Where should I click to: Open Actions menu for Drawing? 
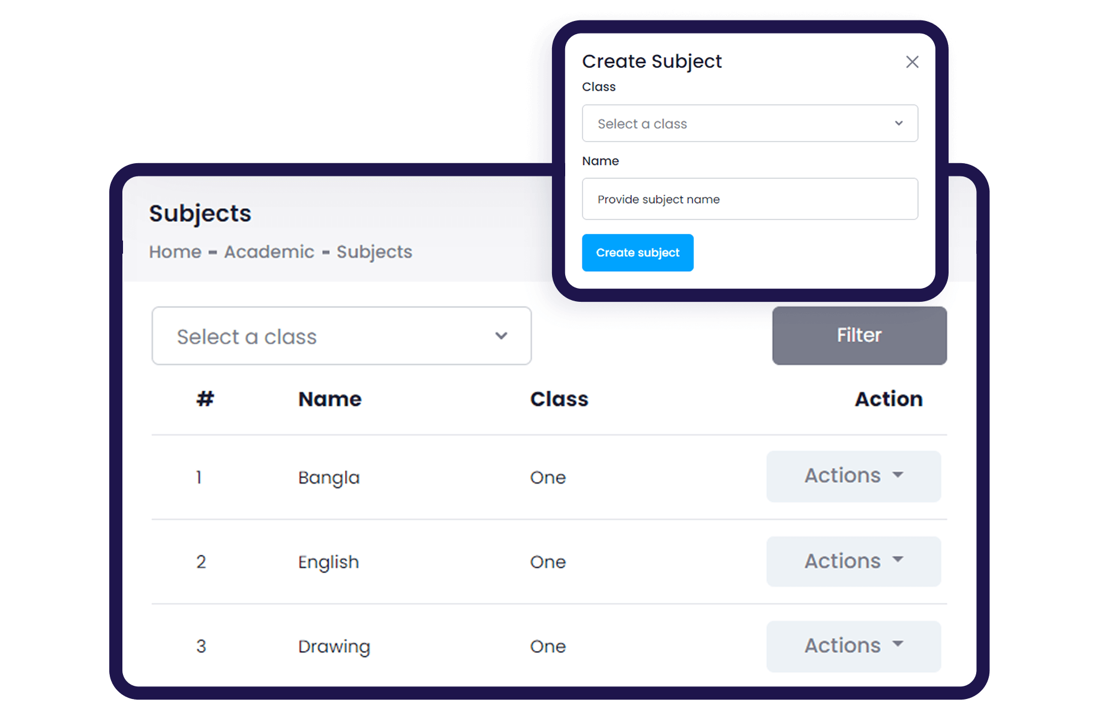click(853, 646)
